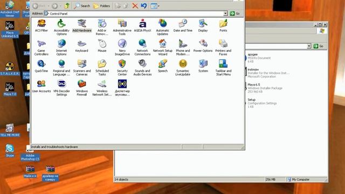Expand the Control Panel address bar dropdown

pyautogui.click(x=225, y=13)
